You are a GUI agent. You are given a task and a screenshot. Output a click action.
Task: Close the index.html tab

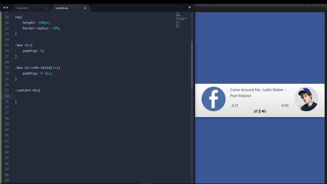45,8
